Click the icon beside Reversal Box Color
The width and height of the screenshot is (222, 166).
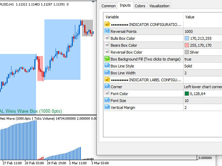coord(107,52)
